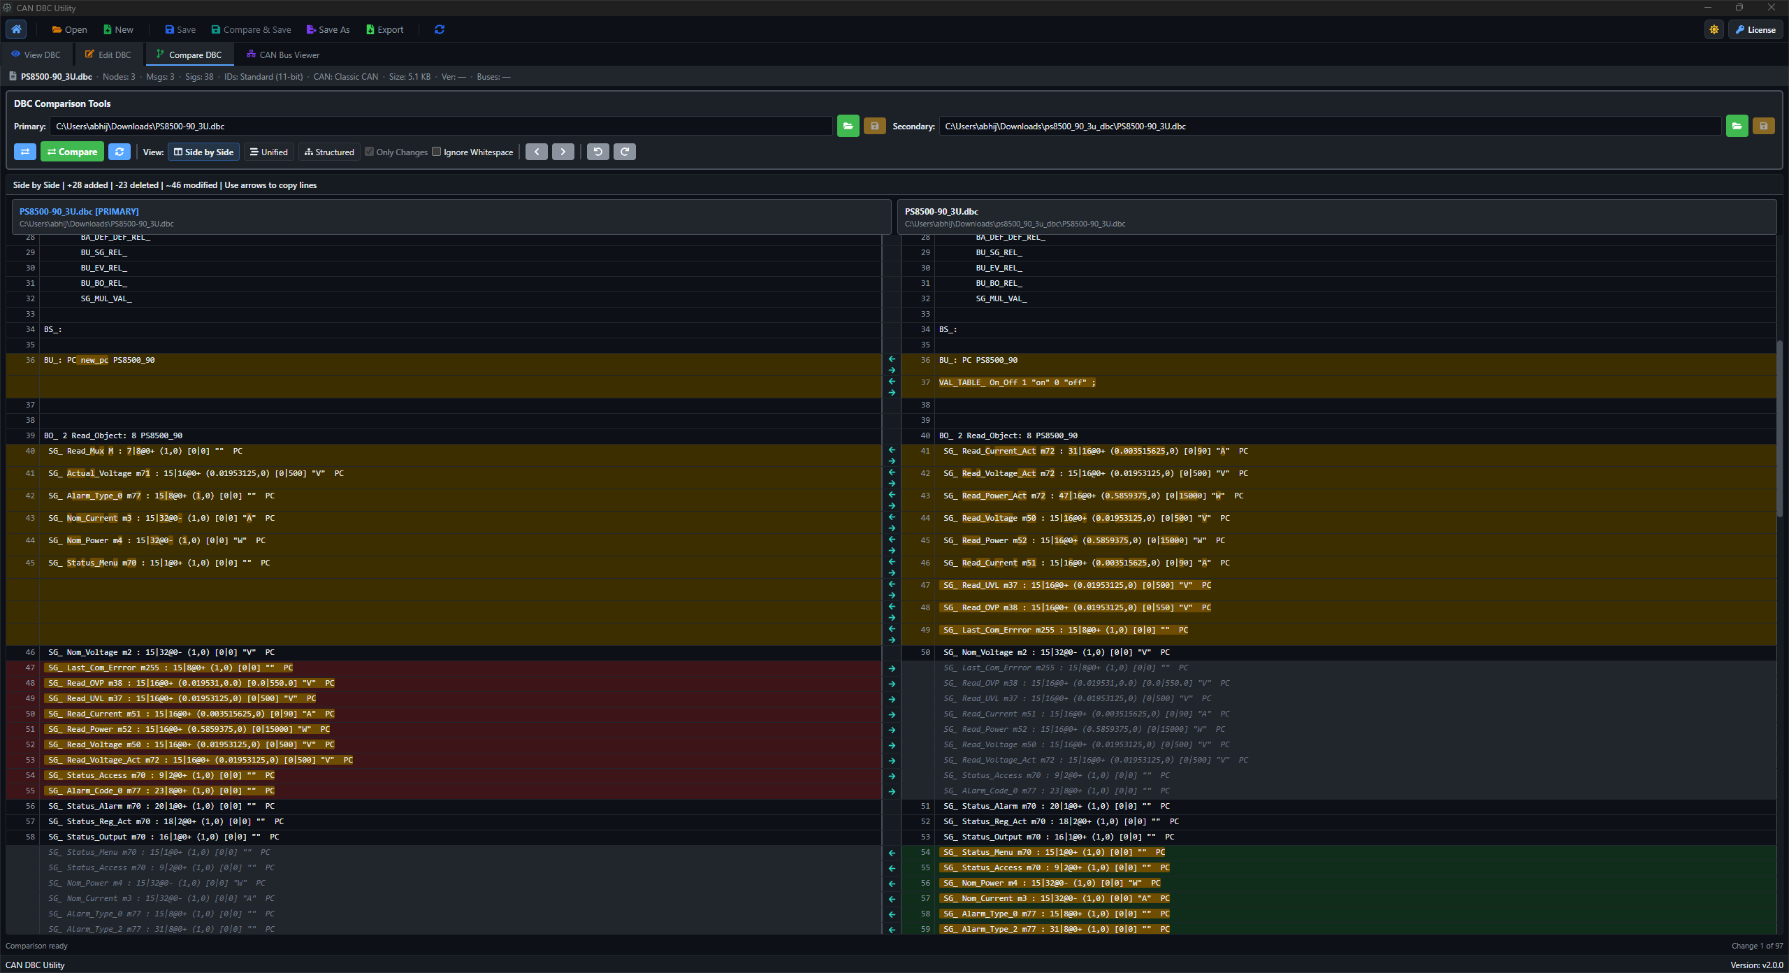This screenshot has width=1789, height=973.
Task: Click Save As in the toolbar
Action: [x=328, y=29]
